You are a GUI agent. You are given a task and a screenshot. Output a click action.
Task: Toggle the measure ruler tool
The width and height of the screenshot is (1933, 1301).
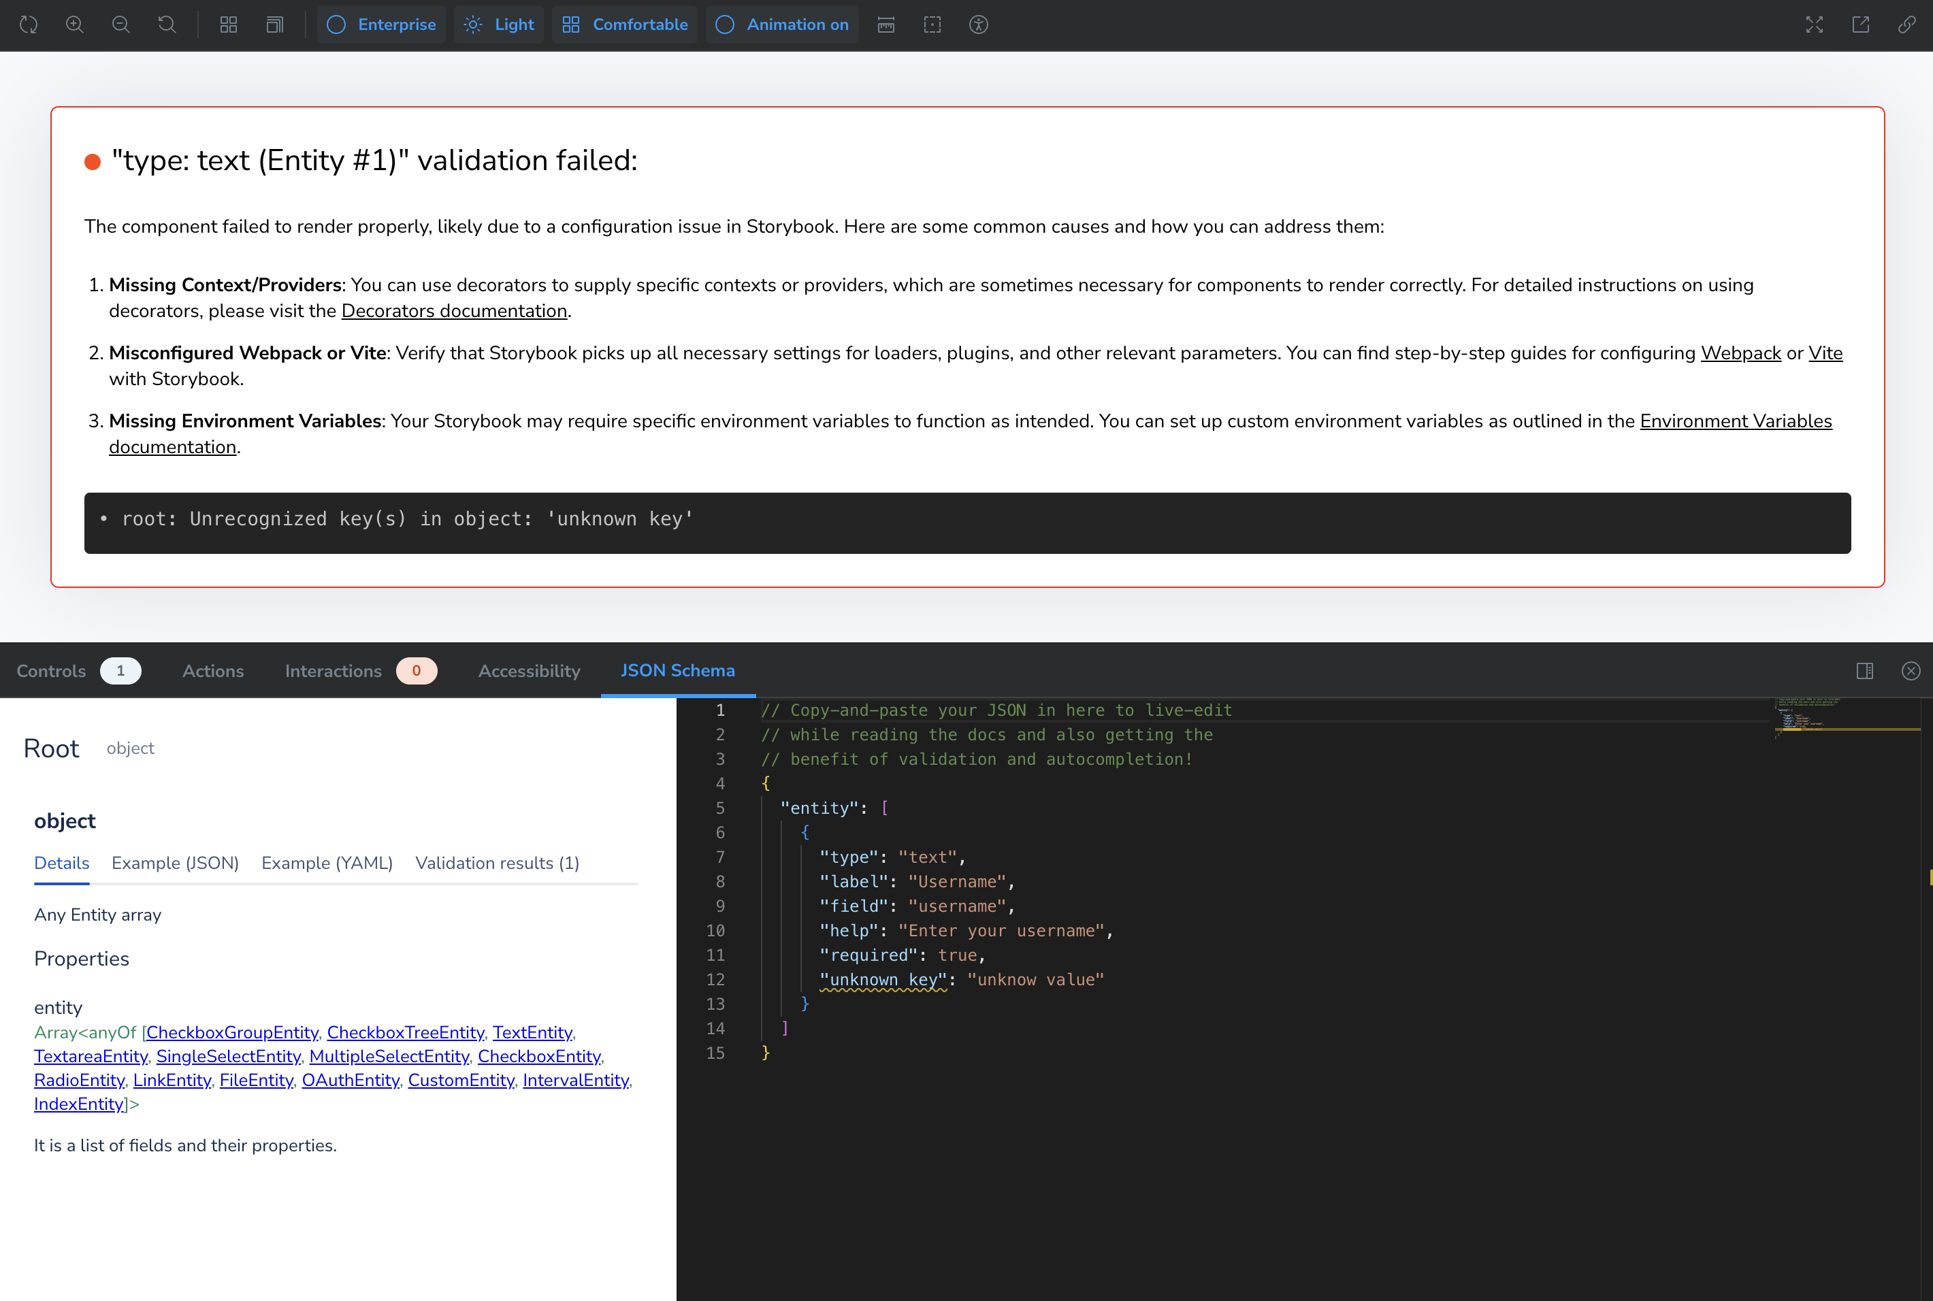click(x=886, y=25)
